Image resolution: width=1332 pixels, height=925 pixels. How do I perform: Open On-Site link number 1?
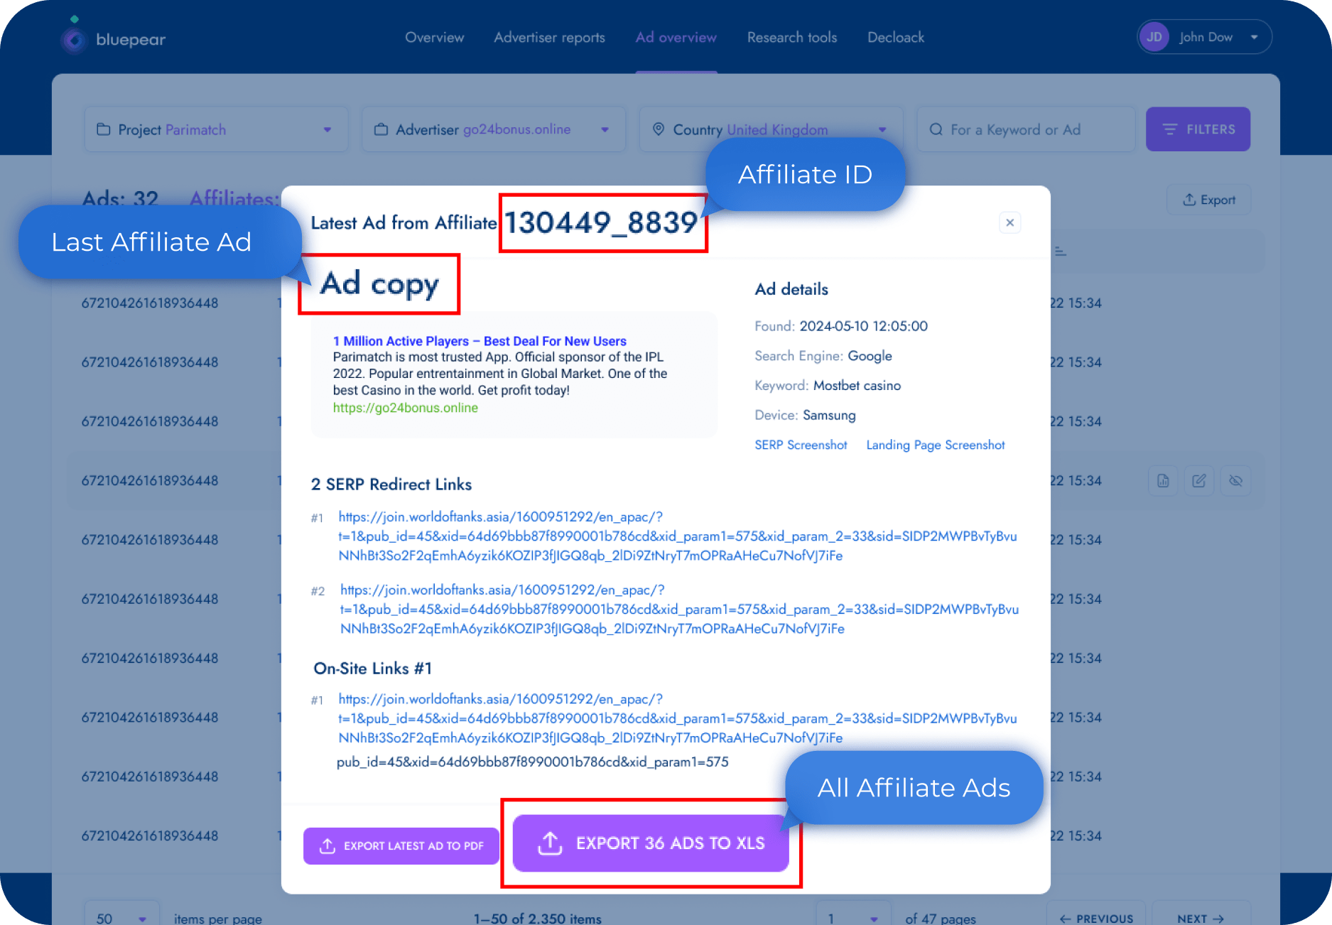pos(677,718)
